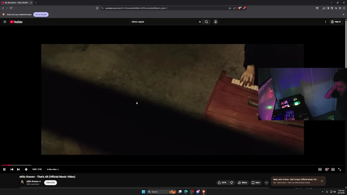Image resolution: width=347 pixels, height=195 pixels.
Task: Toggle closed captions on the player
Action: click(x=320, y=169)
